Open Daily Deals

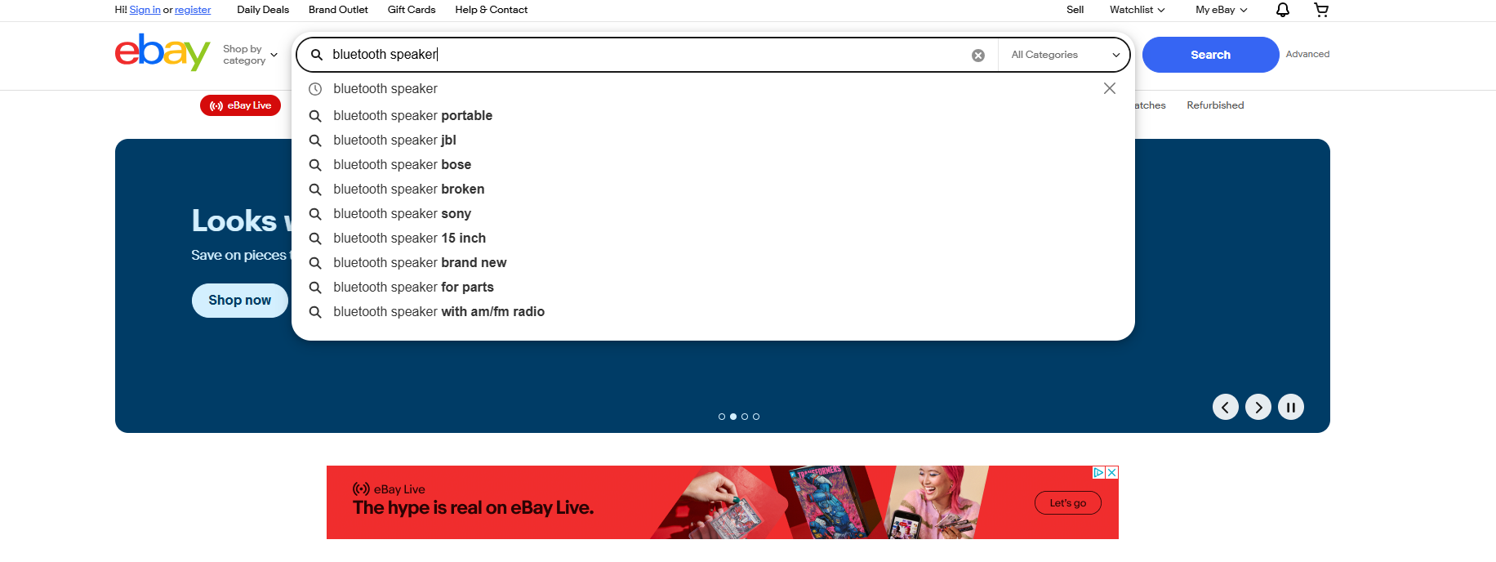263,10
